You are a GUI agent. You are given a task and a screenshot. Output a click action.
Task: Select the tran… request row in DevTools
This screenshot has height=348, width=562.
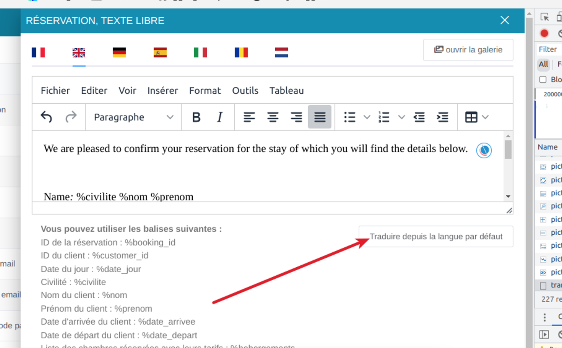coord(549,285)
